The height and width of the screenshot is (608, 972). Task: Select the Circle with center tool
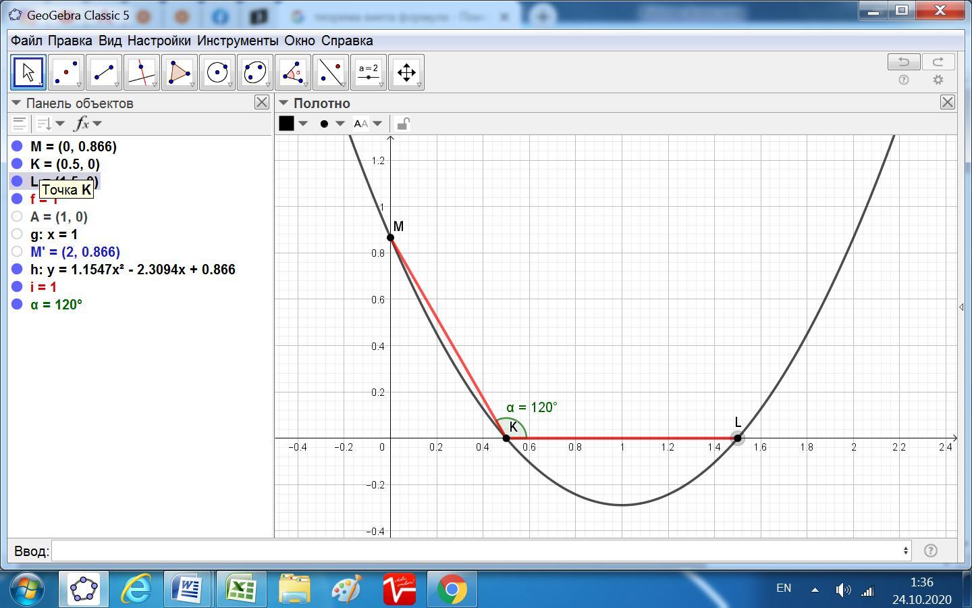coord(217,72)
